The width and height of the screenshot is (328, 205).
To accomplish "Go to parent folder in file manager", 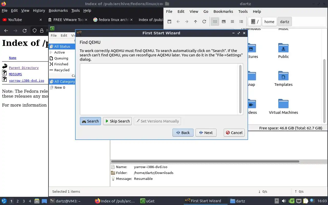I will 196,22.
